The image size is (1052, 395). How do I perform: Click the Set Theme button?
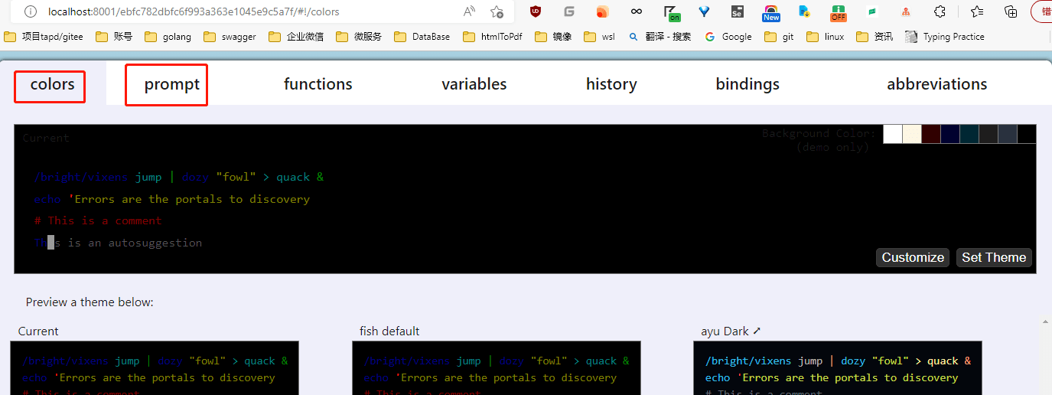click(994, 257)
